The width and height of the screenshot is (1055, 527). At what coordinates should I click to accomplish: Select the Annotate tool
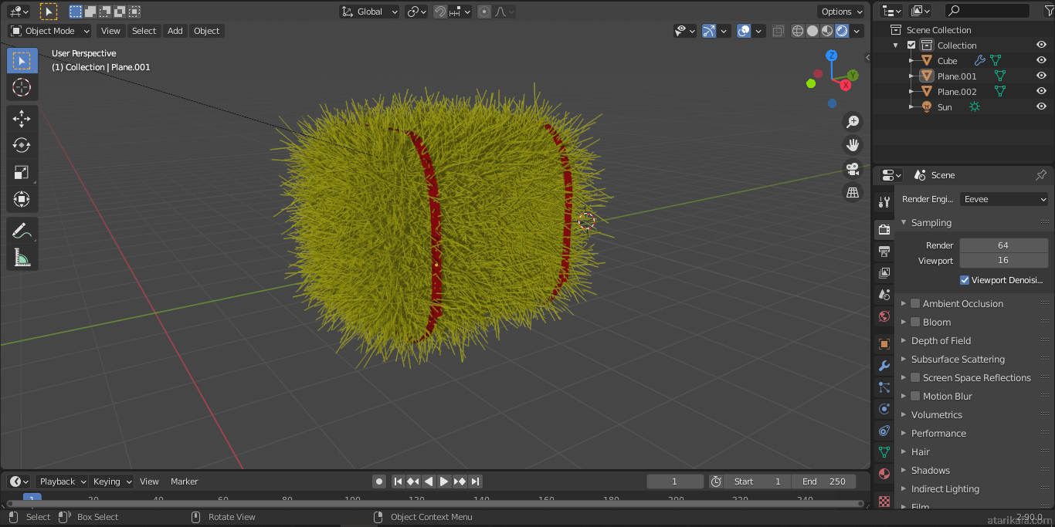22,231
